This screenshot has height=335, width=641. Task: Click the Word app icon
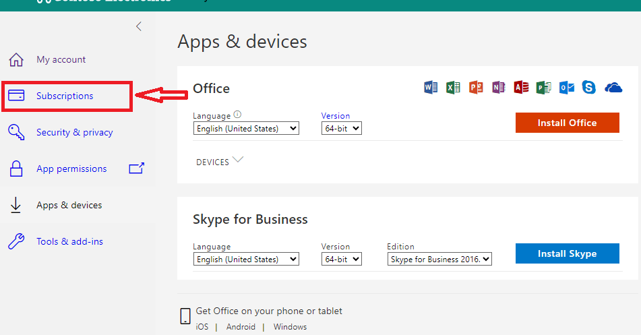click(x=431, y=88)
